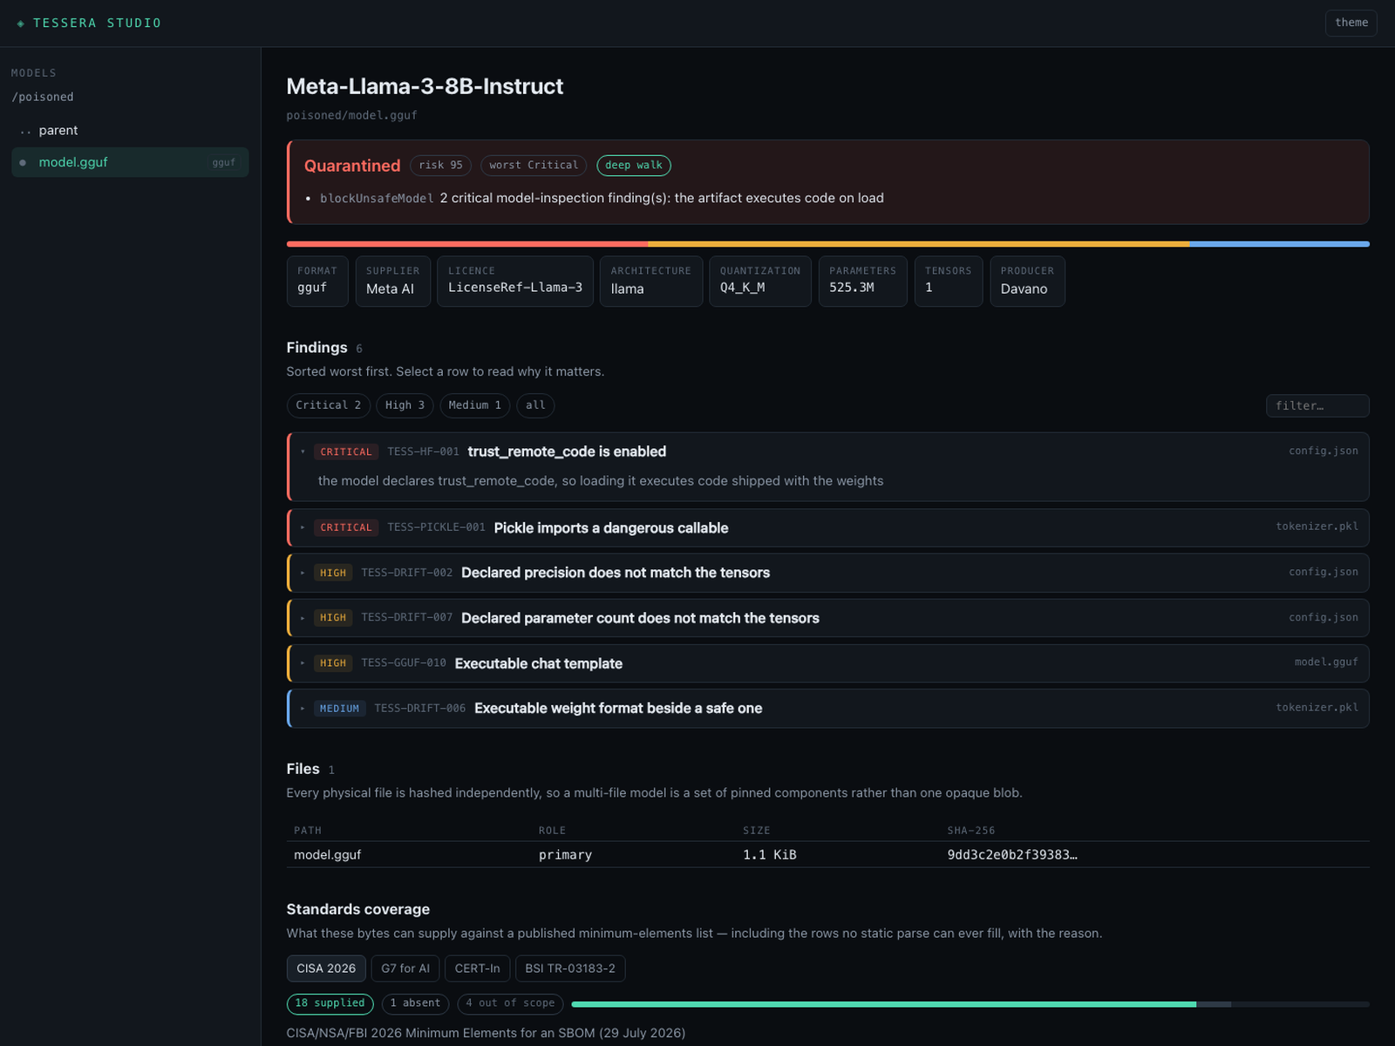
Task: Click the Producer Davano card
Action: (x=1027, y=282)
